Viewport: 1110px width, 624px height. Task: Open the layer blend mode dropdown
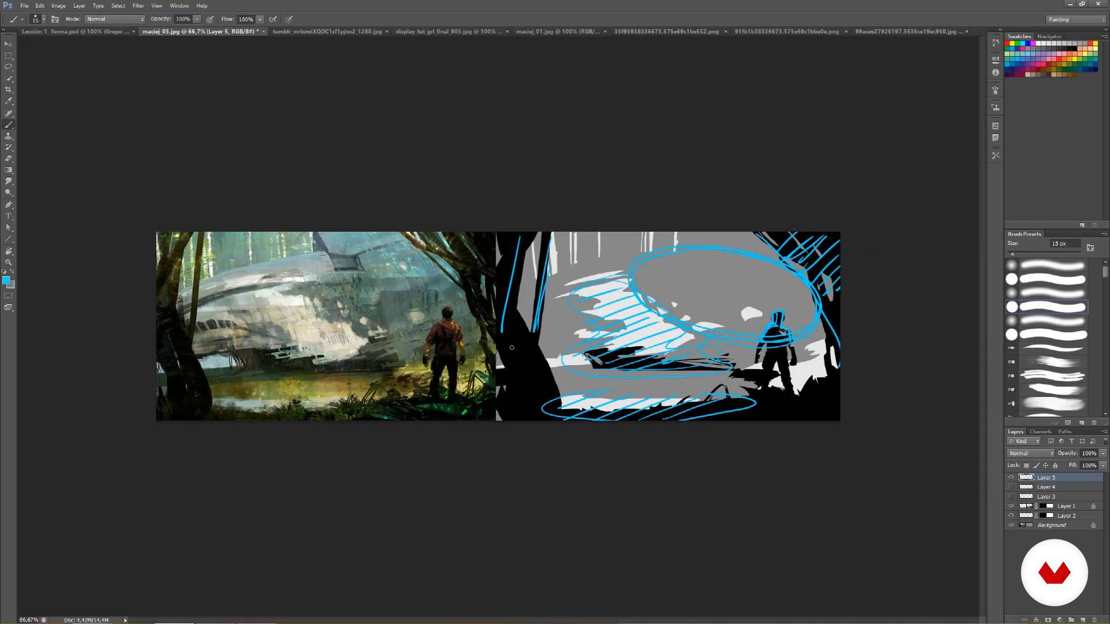[1031, 454]
